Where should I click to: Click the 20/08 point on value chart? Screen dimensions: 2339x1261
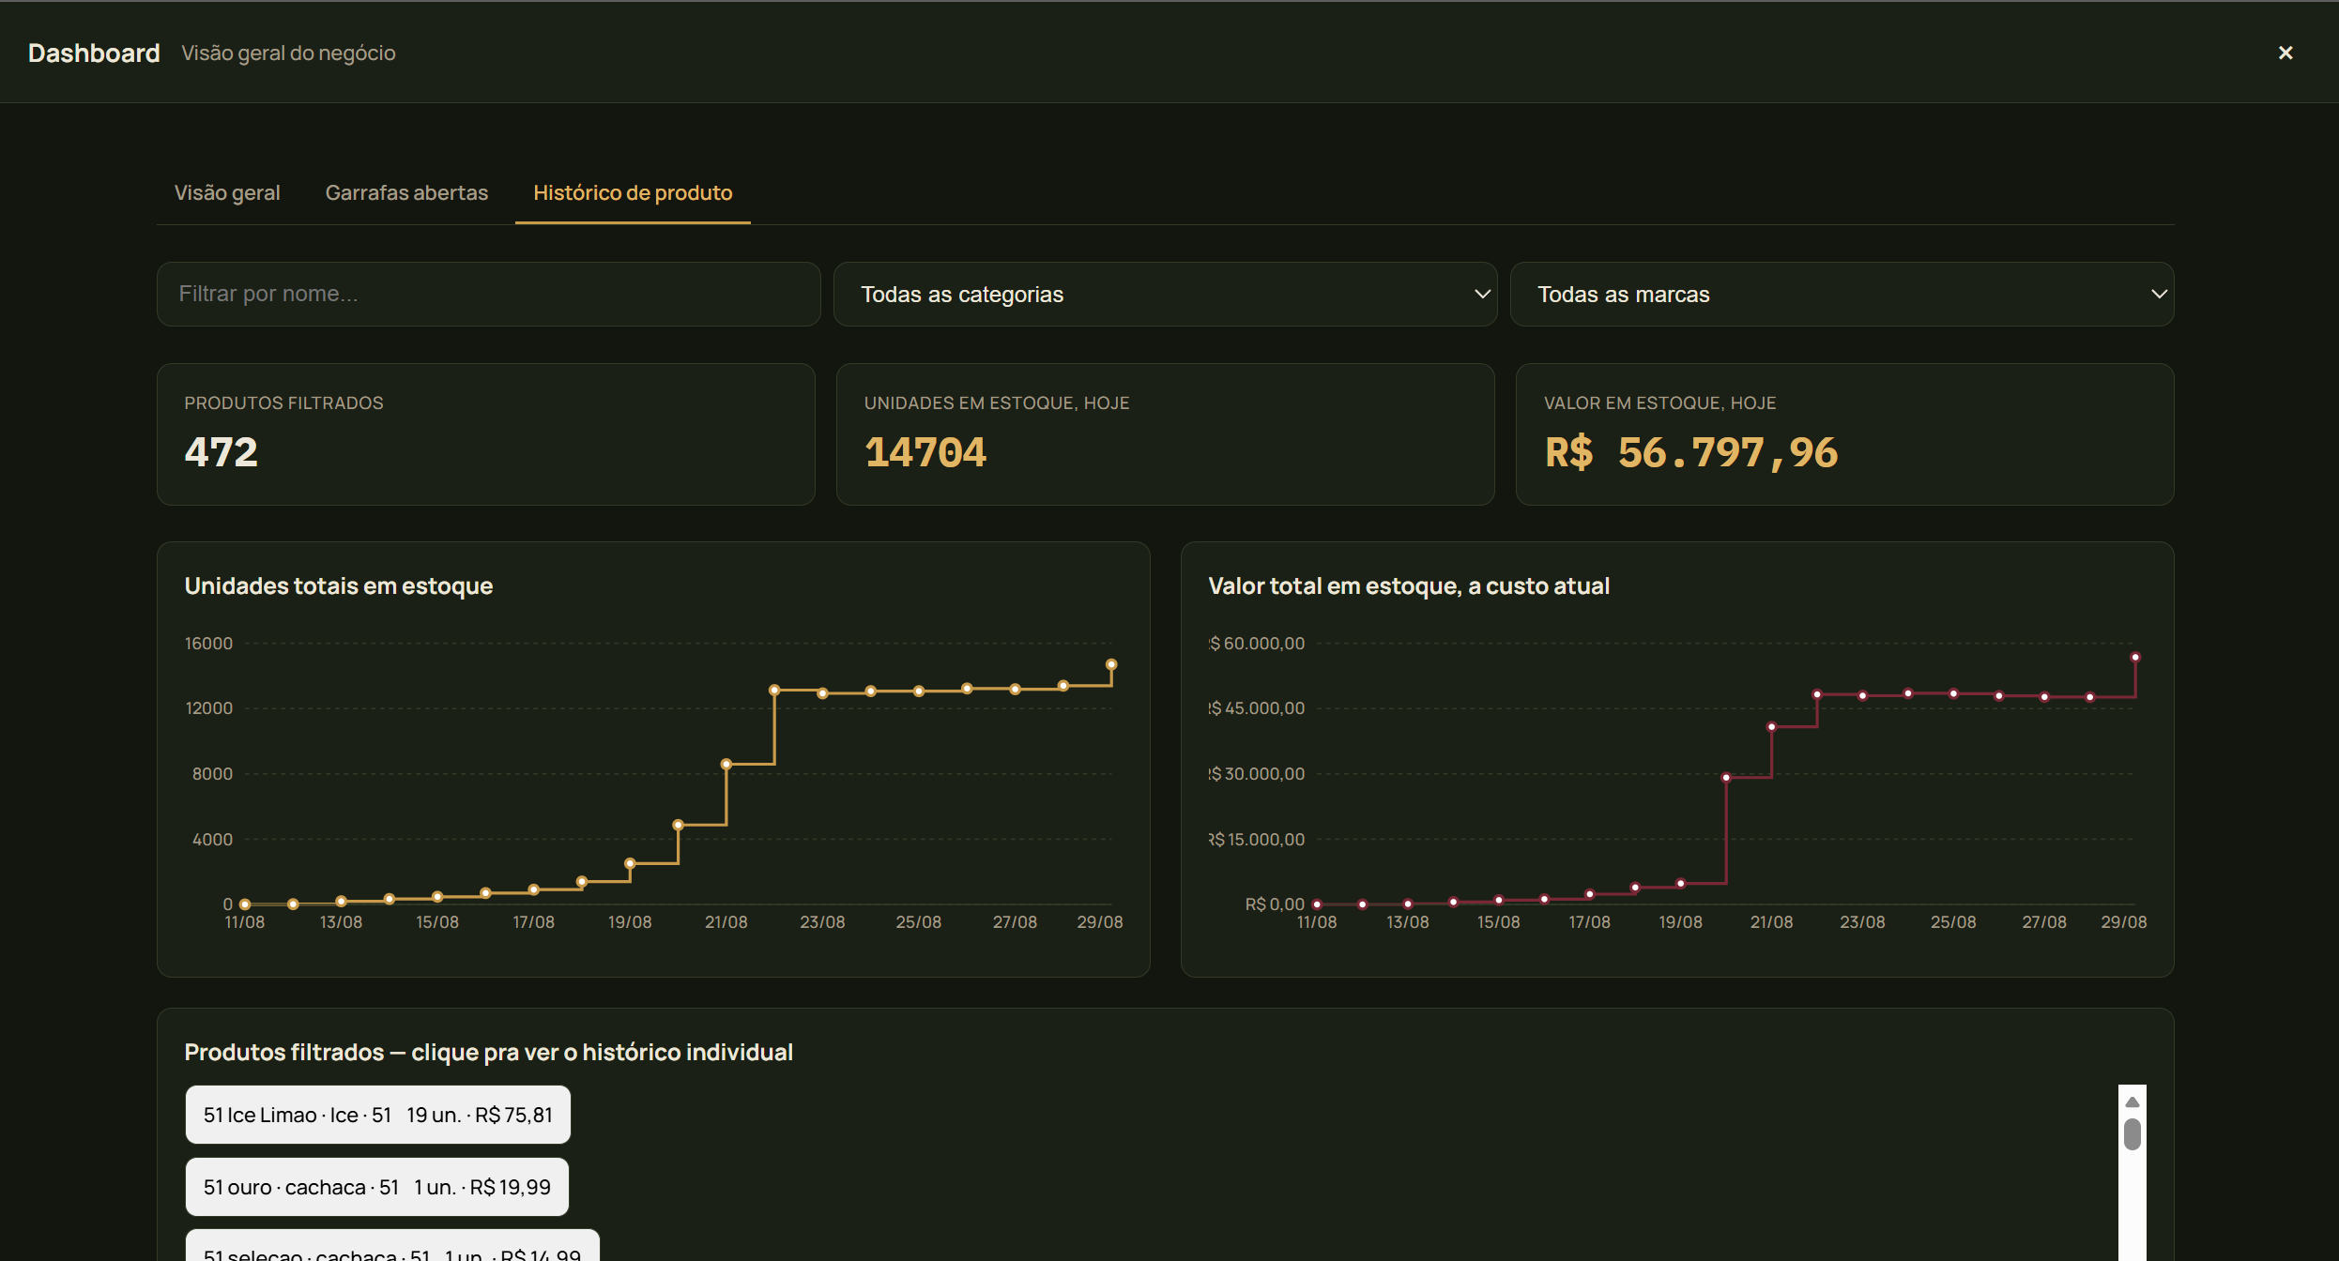1726,777
